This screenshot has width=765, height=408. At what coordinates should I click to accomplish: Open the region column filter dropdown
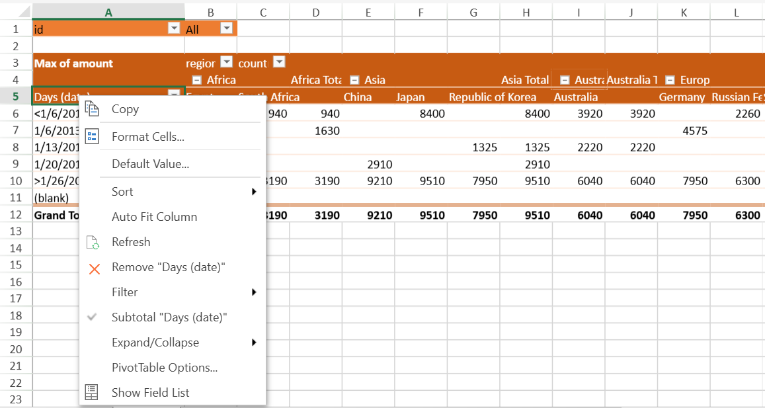click(x=226, y=63)
